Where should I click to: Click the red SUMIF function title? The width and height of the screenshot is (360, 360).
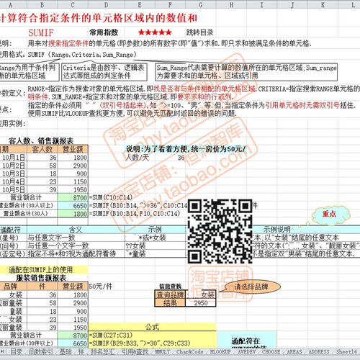pos(41,32)
